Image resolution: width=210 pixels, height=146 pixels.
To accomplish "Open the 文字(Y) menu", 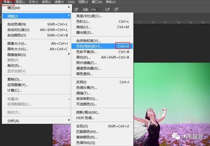I will click(x=33, y=2).
